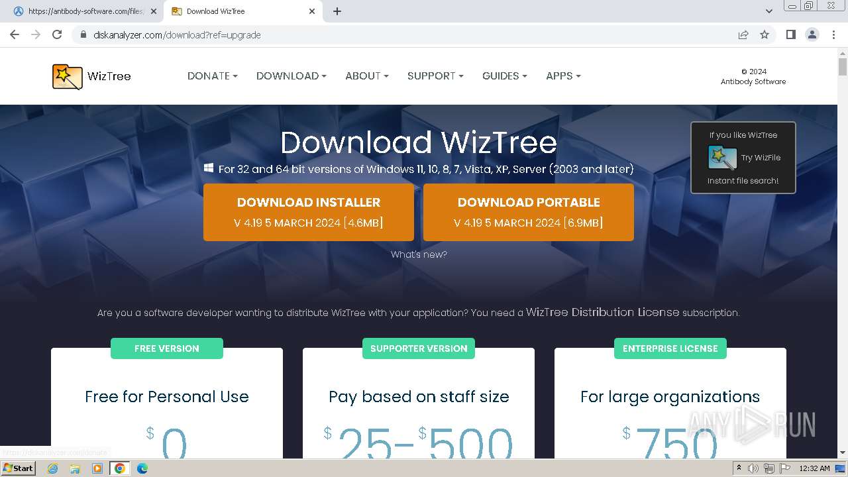The width and height of the screenshot is (848, 477).
Task: Open the tab search chevron
Action: pyautogui.click(x=769, y=11)
